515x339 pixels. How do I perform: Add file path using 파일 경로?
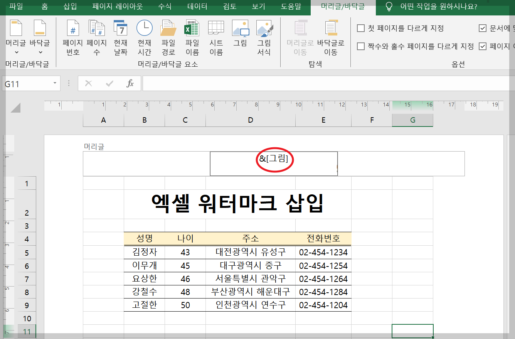[168, 37]
